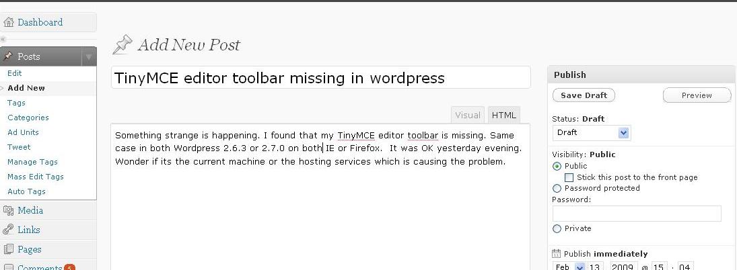
Task: Click the Pages icon in sidebar
Action: click(9, 249)
